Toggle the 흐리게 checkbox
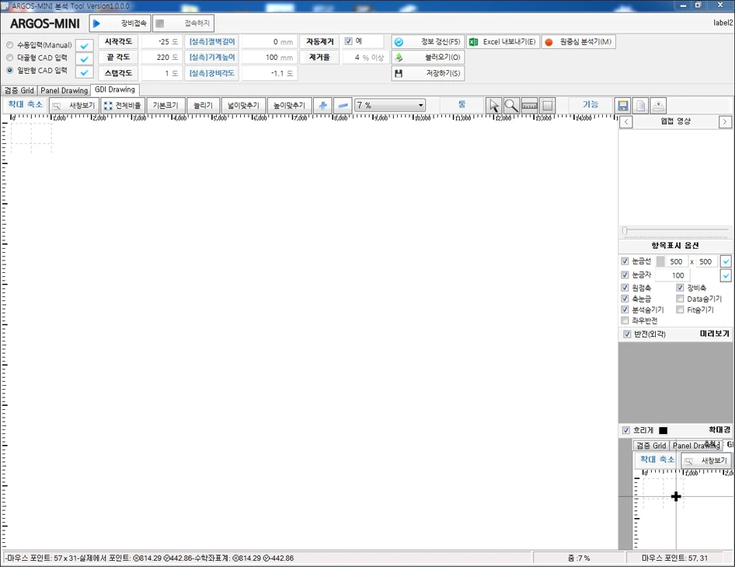 coord(626,430)
